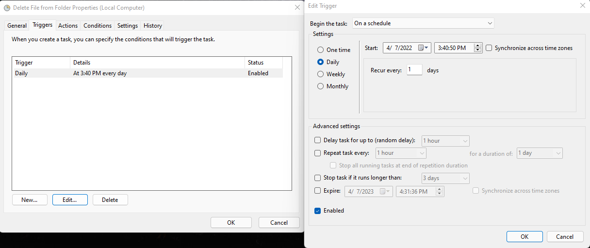The image size is (590, 248).
Task: Switch to the General tab
Action: 17,26
